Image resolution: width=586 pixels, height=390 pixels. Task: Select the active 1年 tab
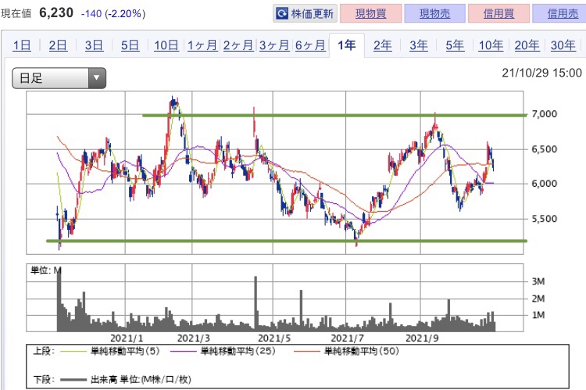pos(346,45)
